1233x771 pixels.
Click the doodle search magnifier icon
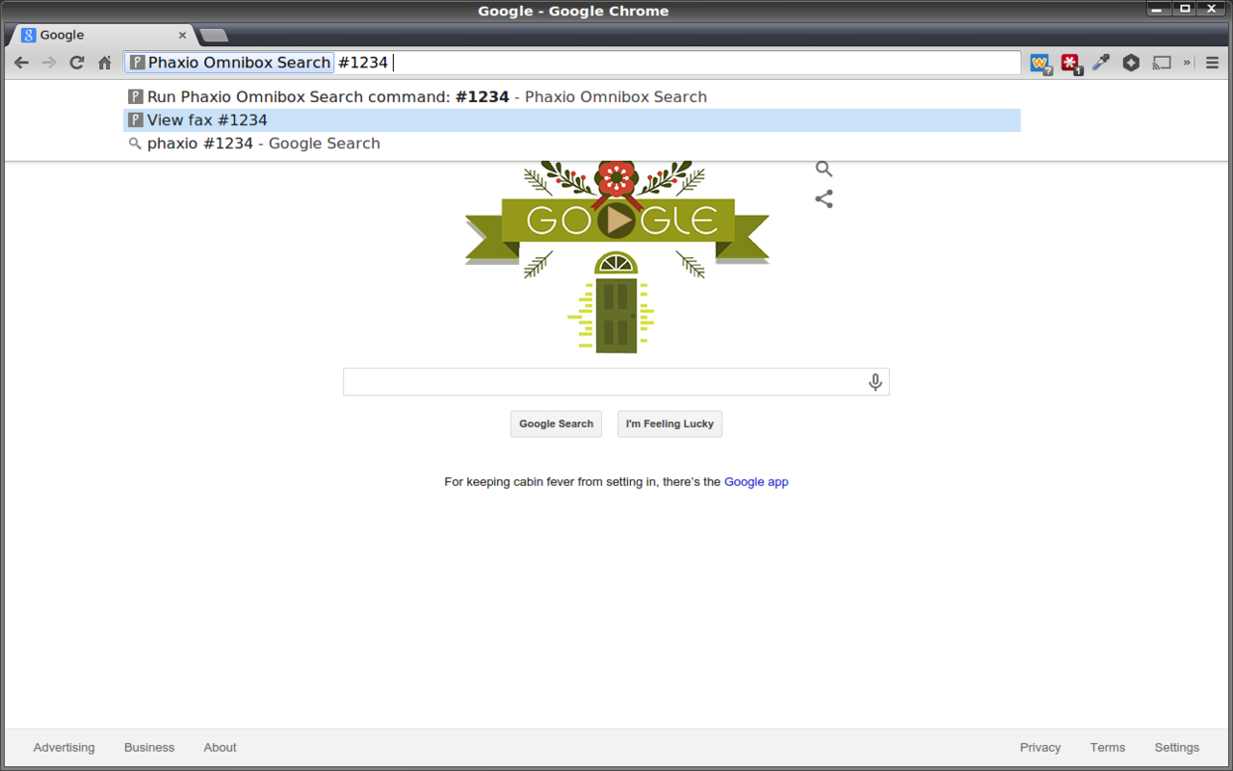tap(824, 169)
